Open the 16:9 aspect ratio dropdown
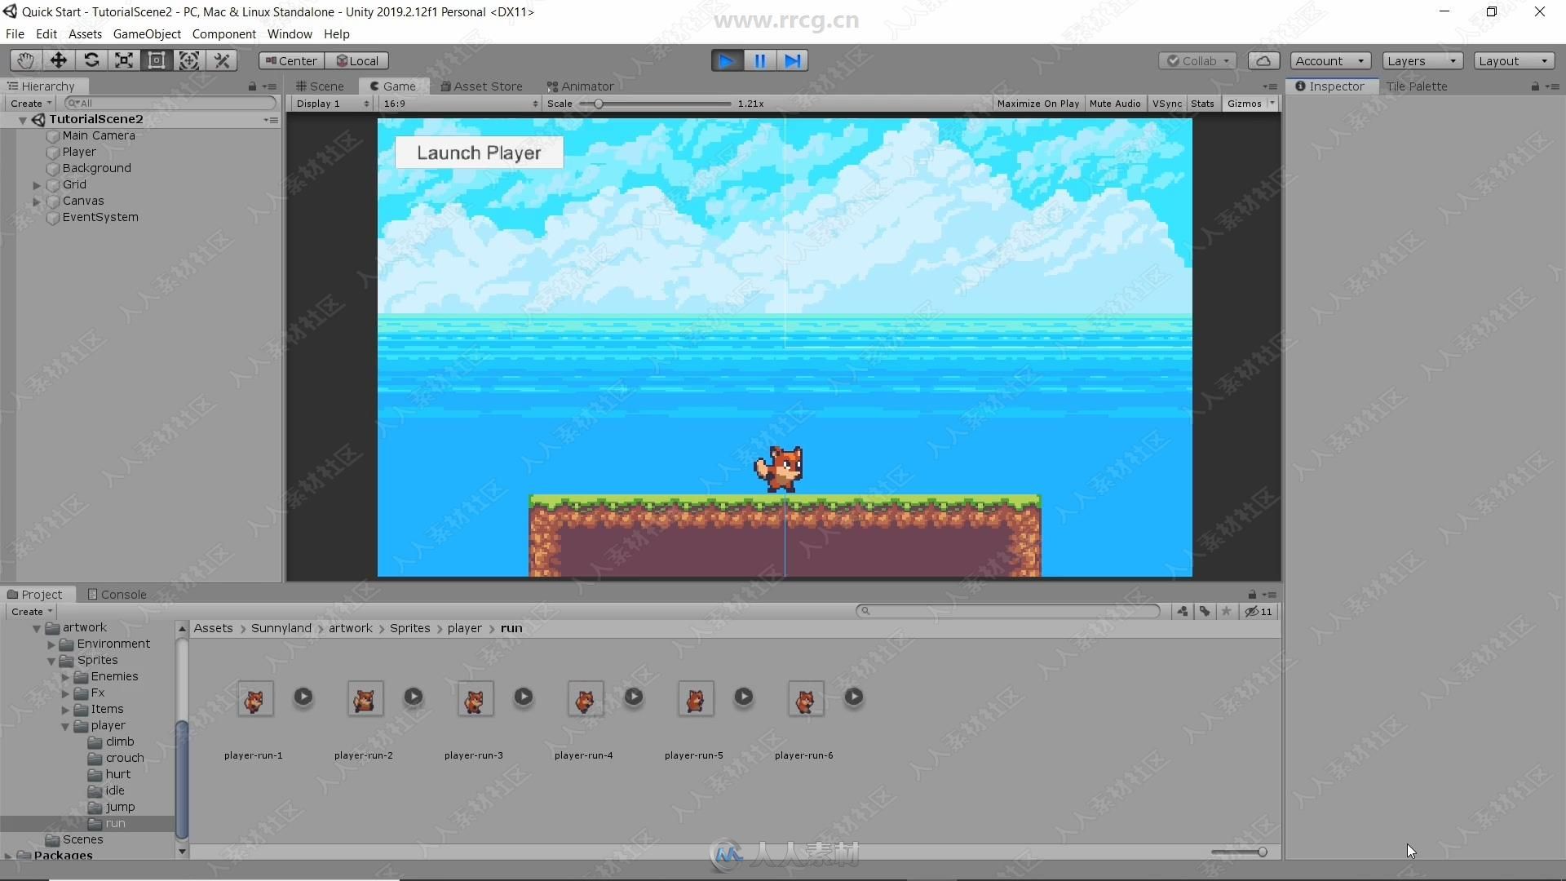The width and height of the screenshot is (1566, 881). 461,104
